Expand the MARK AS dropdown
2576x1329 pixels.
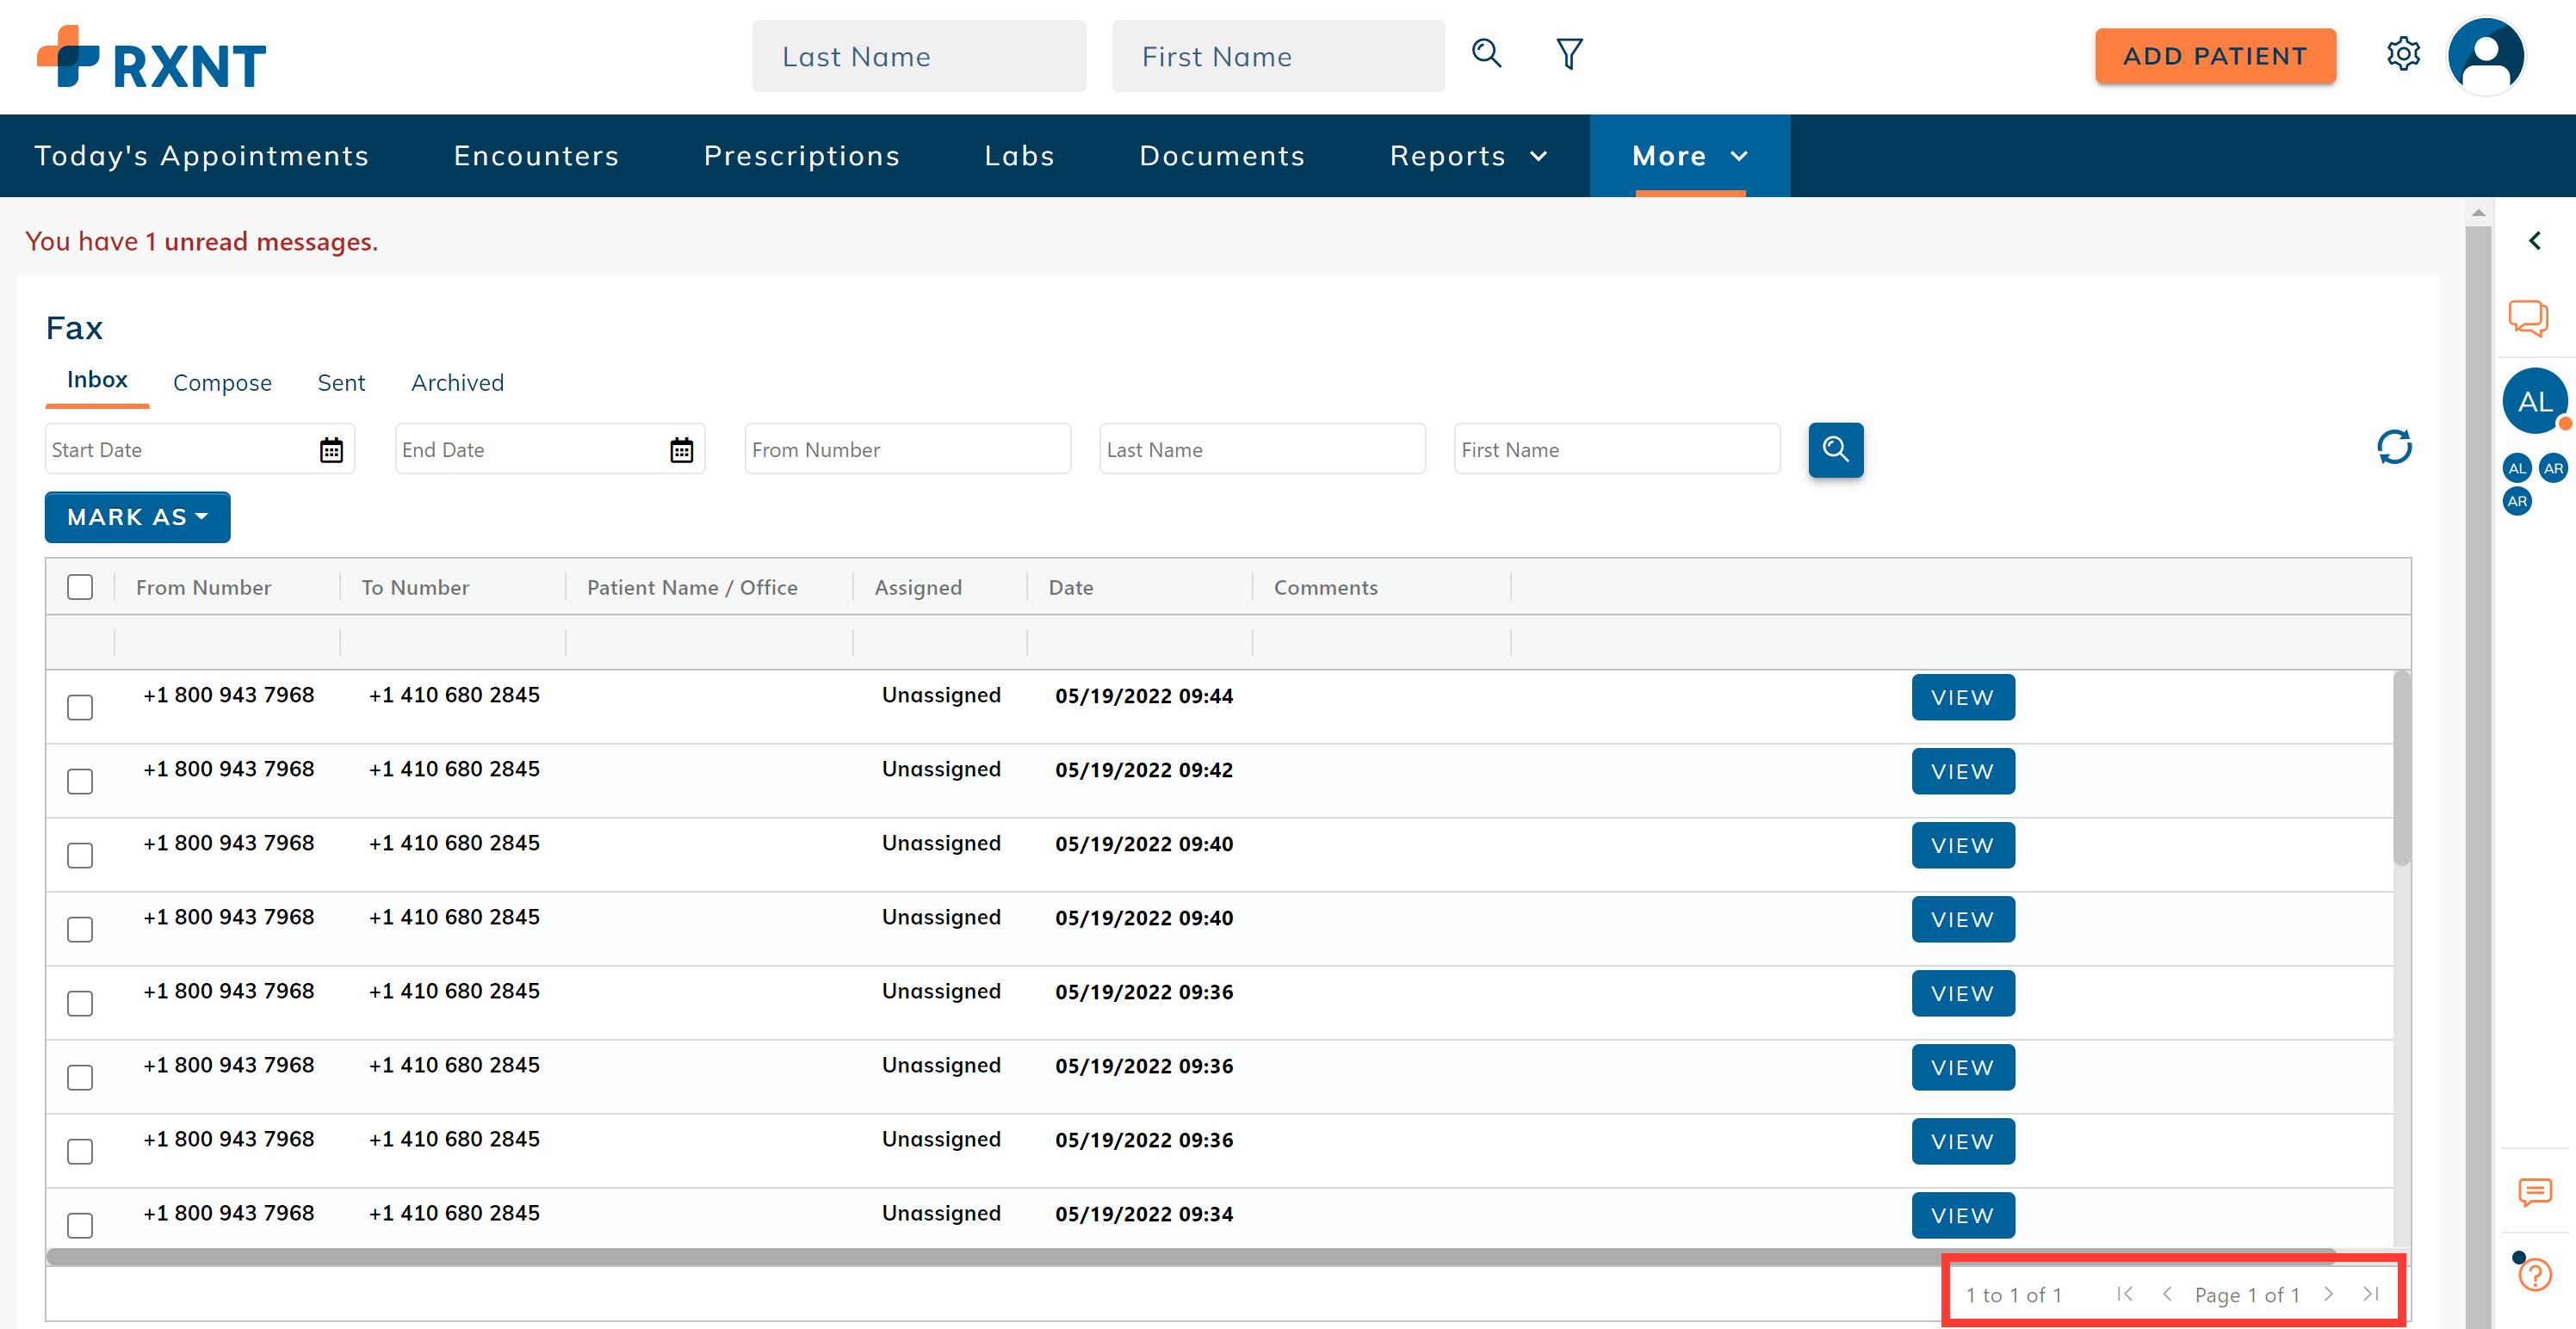(x=137, y=517)
